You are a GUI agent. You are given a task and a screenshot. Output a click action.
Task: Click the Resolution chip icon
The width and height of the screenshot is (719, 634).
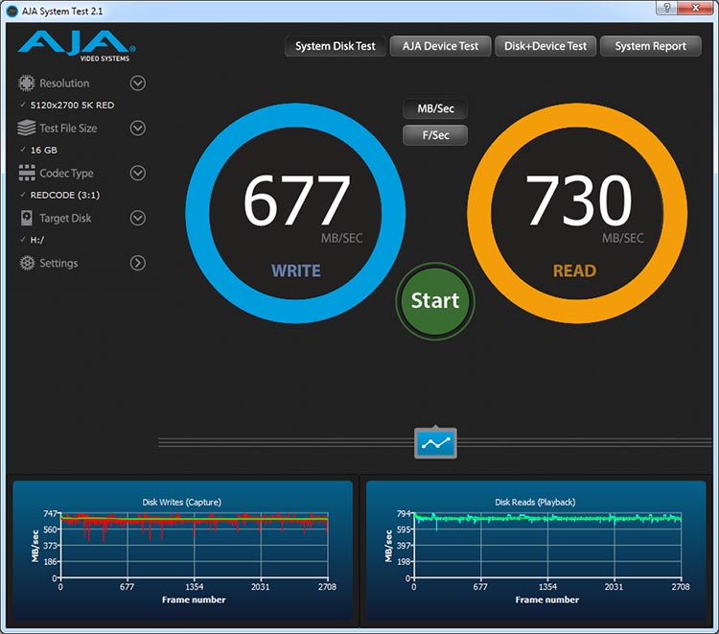pos(26,83)
